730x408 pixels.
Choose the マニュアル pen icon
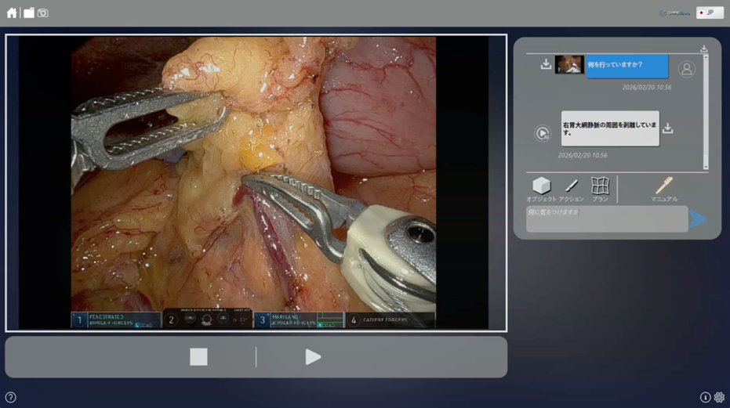point(664,185)
